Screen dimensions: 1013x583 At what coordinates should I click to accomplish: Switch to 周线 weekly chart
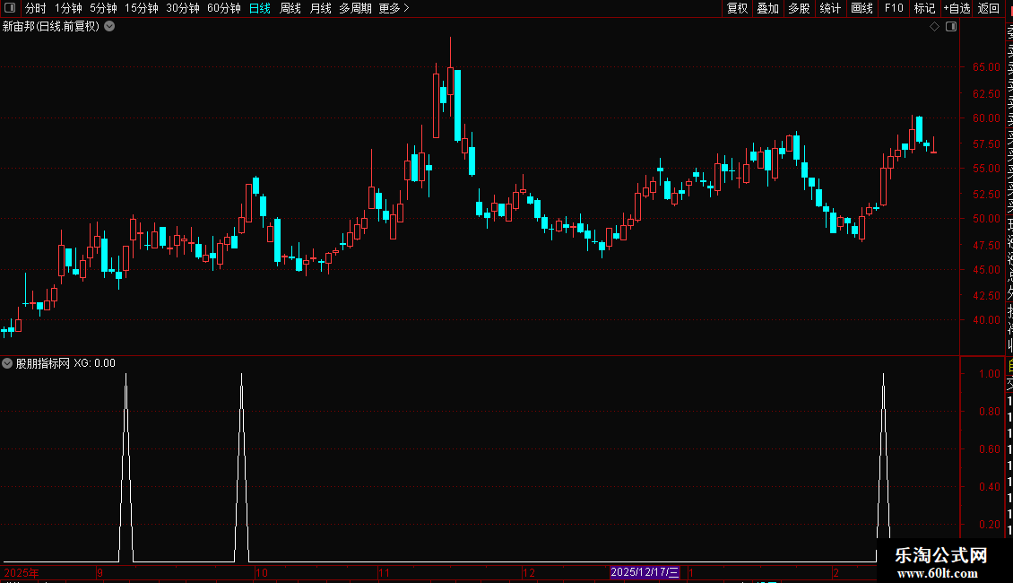click(x=290, y=8)
